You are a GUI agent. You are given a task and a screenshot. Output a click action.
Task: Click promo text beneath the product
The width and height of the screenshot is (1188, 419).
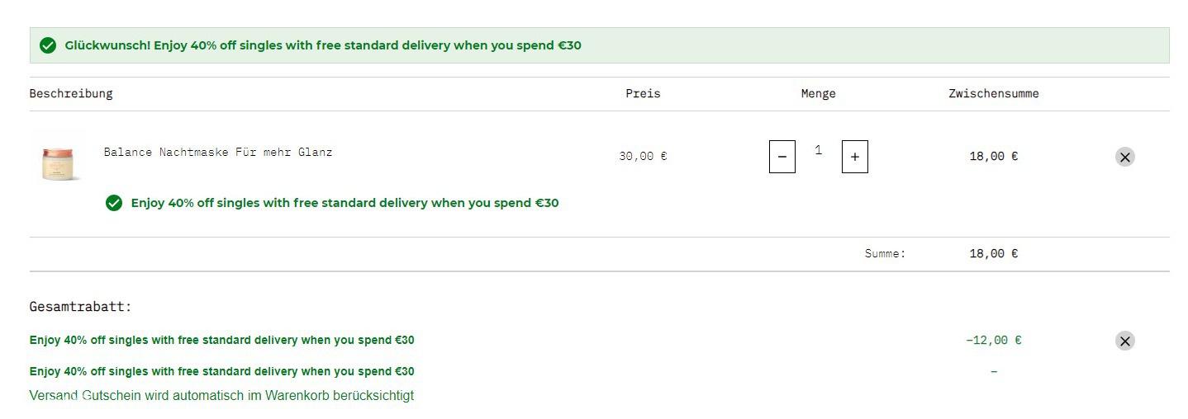[x=345, y=203]
